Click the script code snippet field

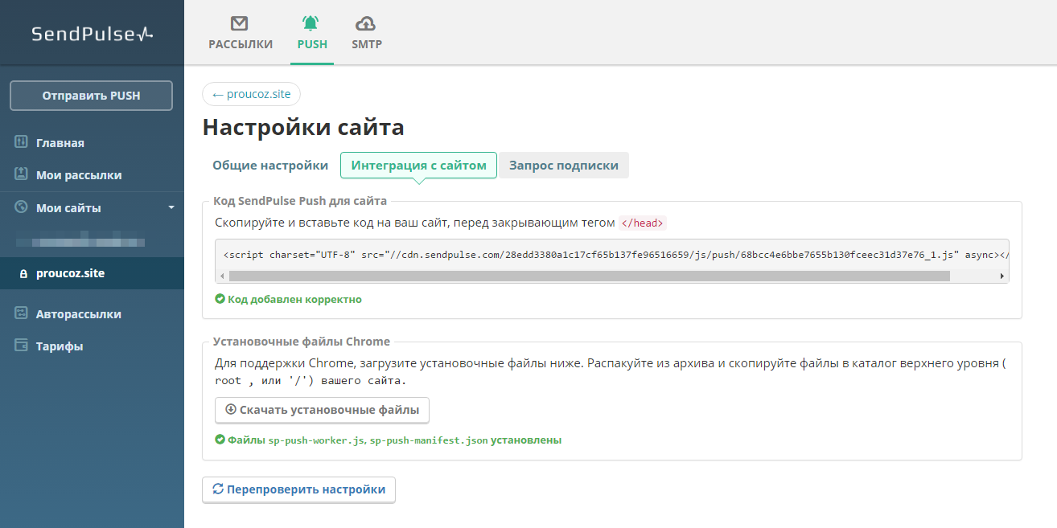pyautogui.click(x=612, y=255)
